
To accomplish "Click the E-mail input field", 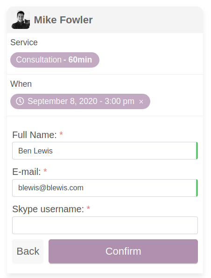I will point(105,188).
